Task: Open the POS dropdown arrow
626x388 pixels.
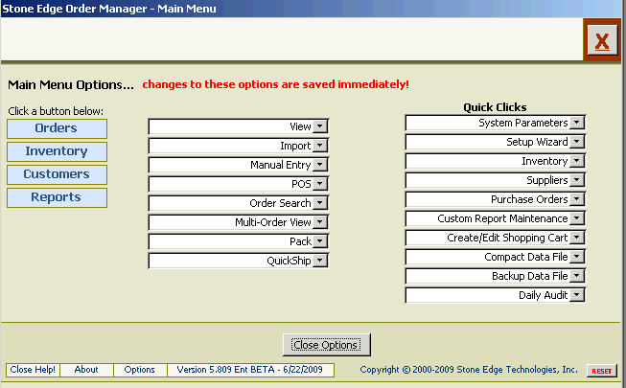Action: point(320,184)
